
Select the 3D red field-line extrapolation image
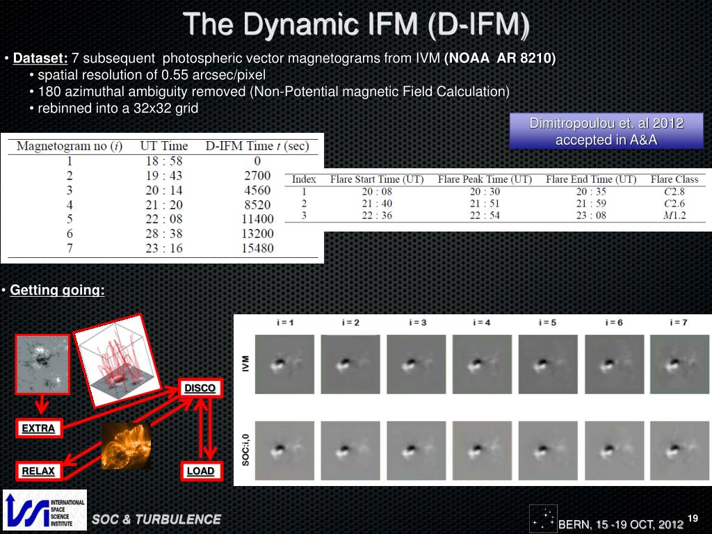pos(117,361)
